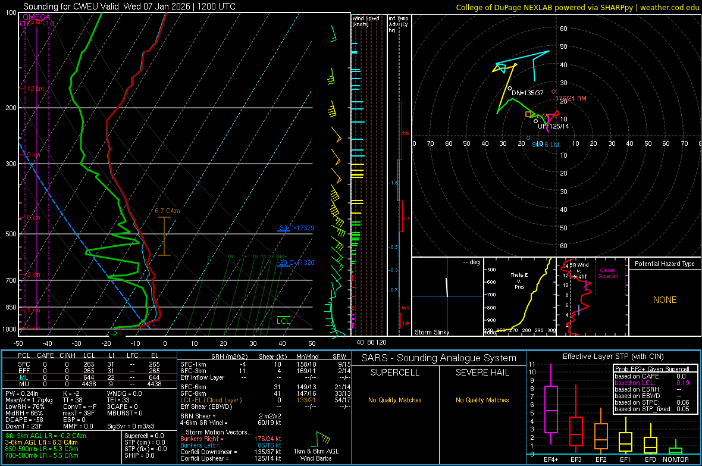Click the SFC-1km shear row
The width and height of the screenshot is (702, 466).
(x=265, y=364)
